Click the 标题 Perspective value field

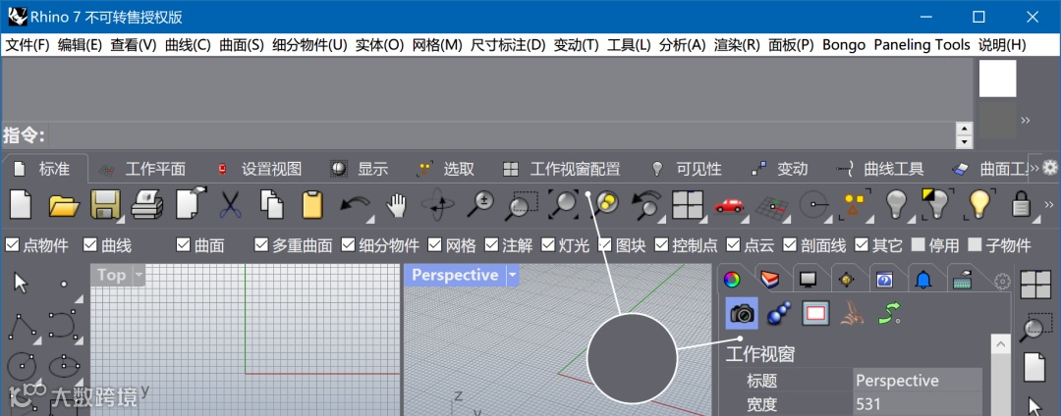click(x=918, y=381)
